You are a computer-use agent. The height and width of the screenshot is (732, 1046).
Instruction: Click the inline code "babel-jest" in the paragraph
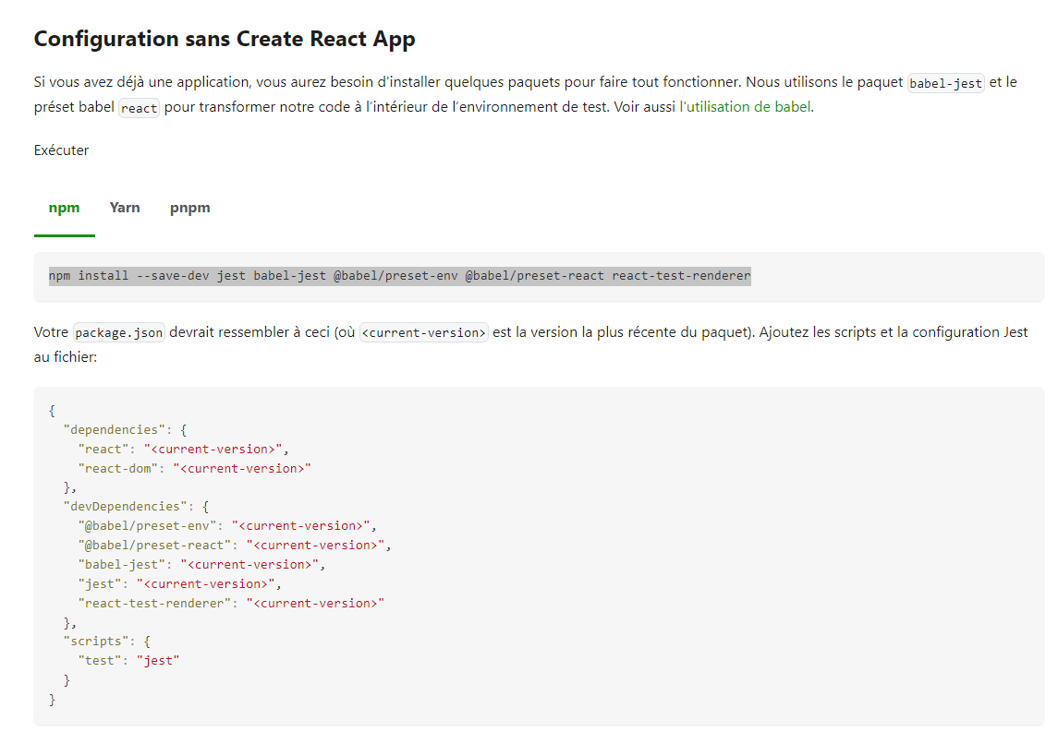click(945, 83)
